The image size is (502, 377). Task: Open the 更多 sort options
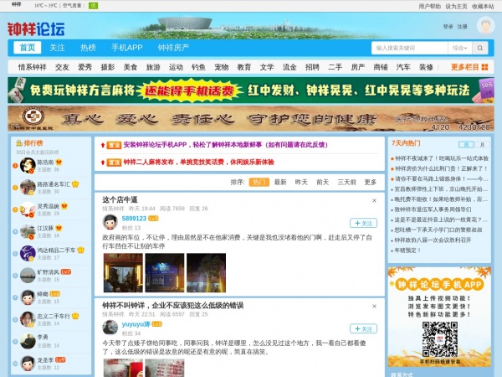[x=370, y=182]
